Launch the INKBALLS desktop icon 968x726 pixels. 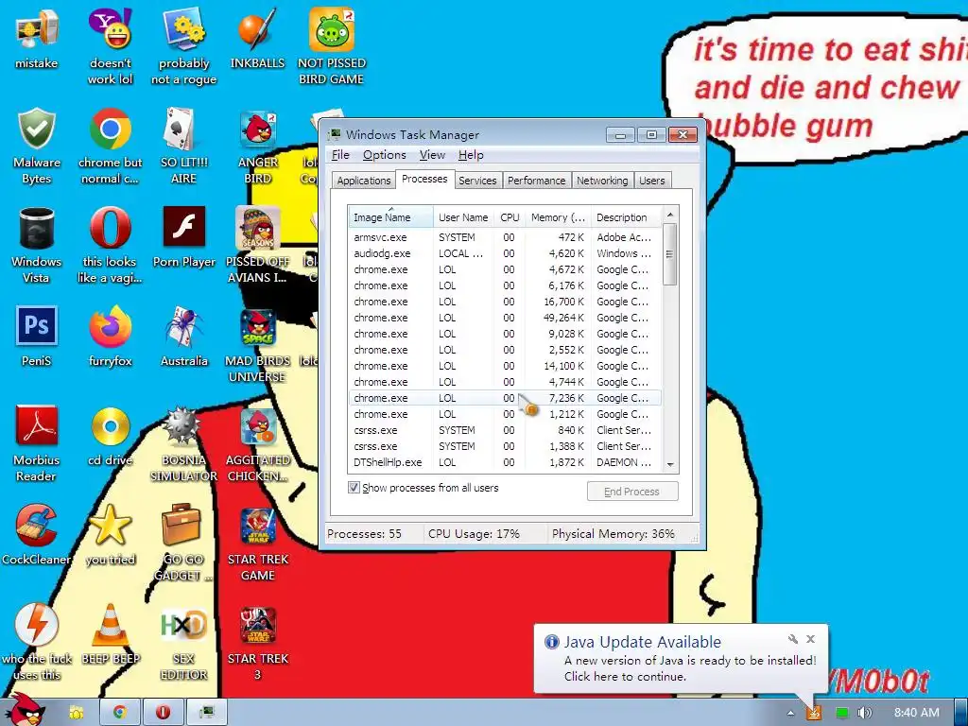coord(257,37)
